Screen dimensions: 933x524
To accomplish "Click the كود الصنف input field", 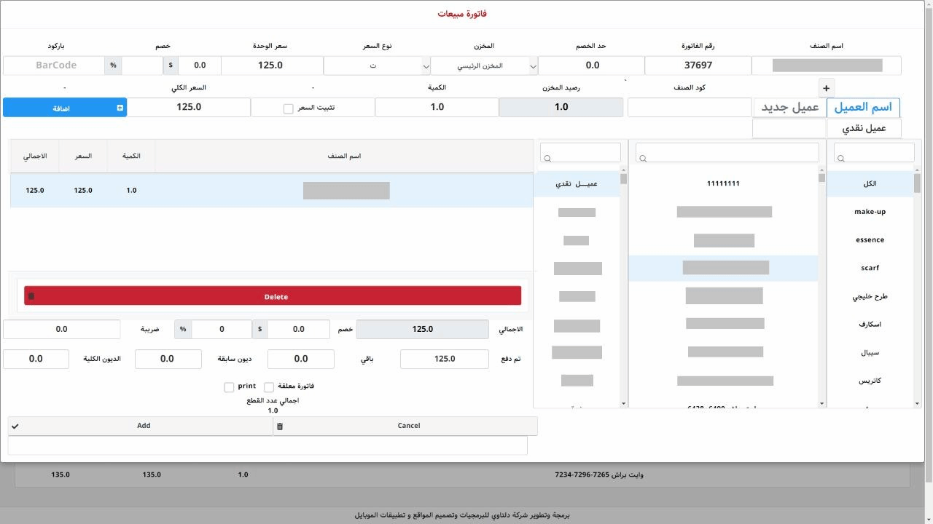I will click(x=690, y=107).
